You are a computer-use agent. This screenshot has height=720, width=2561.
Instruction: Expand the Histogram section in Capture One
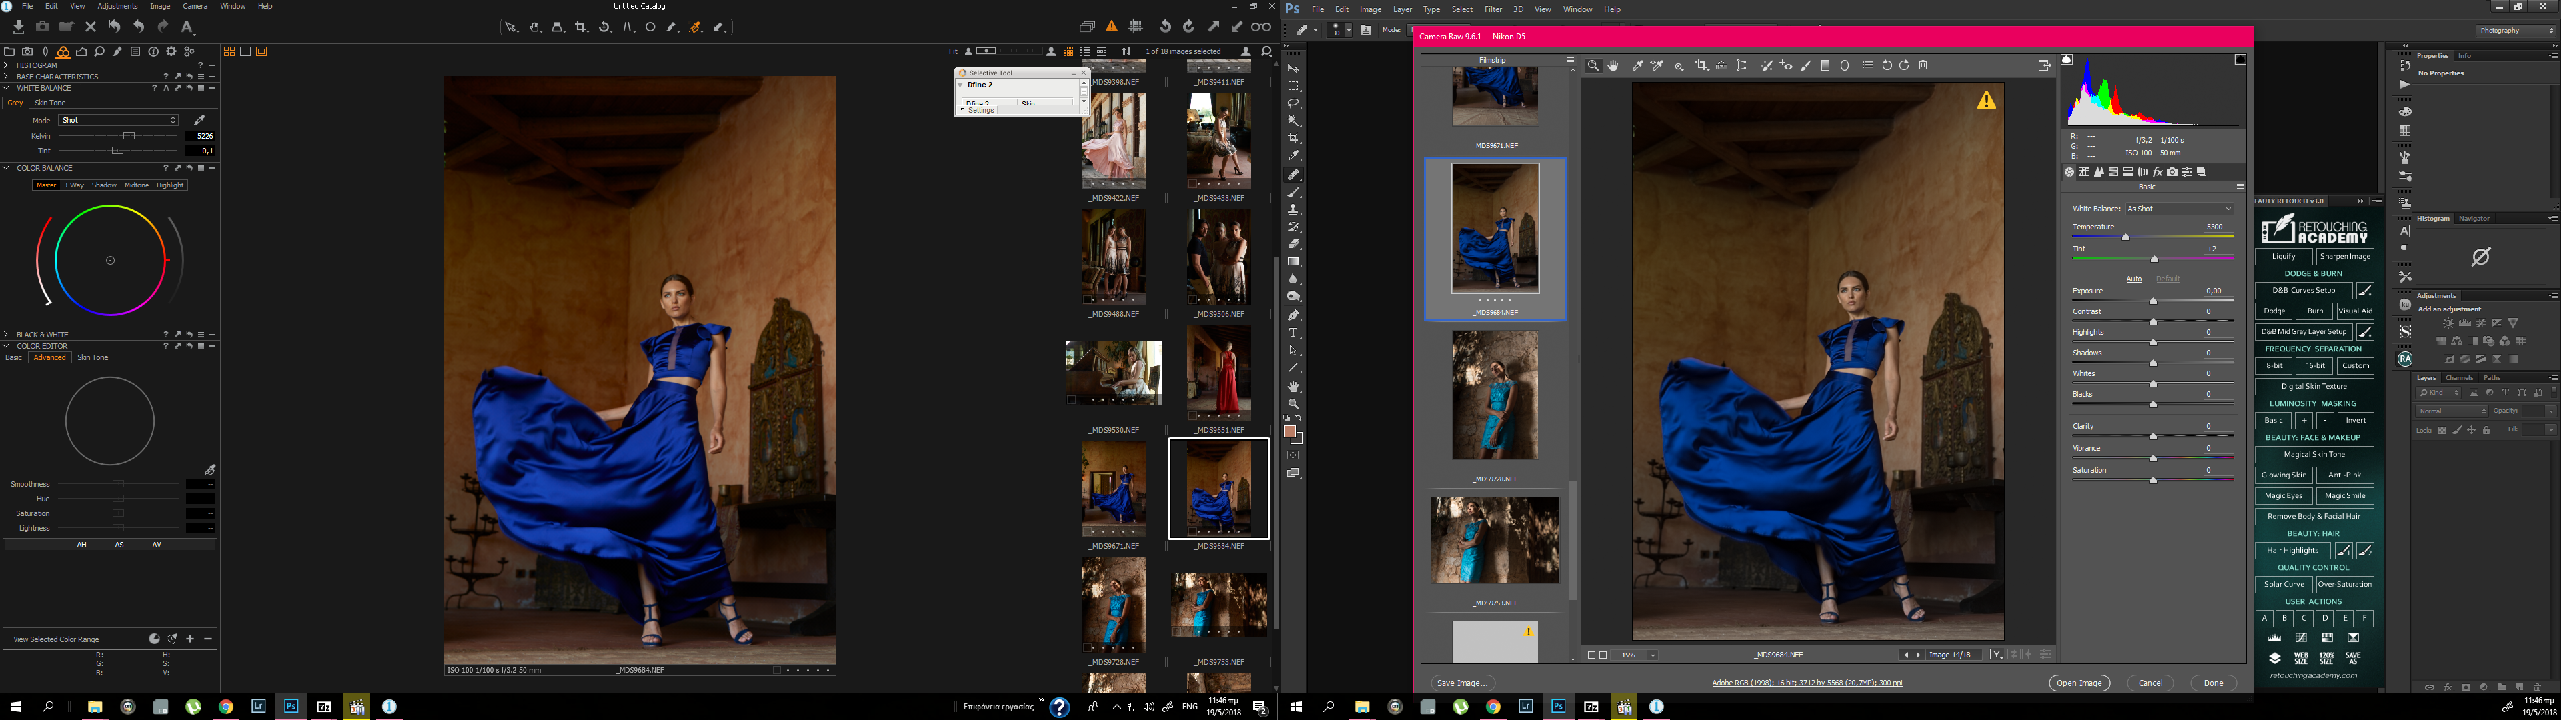click(x=6, y=65)
